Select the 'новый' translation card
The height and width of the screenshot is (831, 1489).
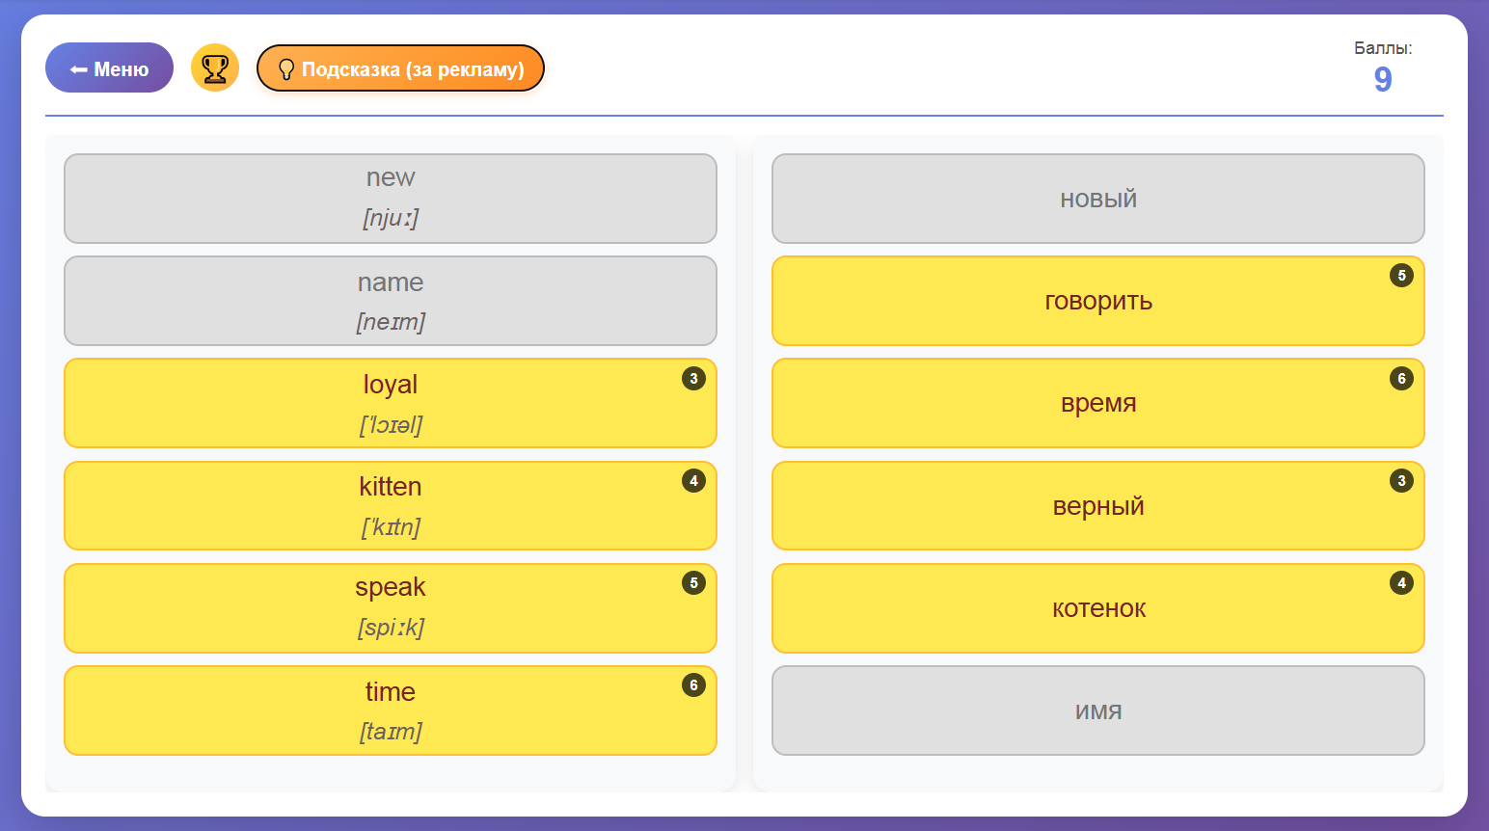coord(1097,199)
